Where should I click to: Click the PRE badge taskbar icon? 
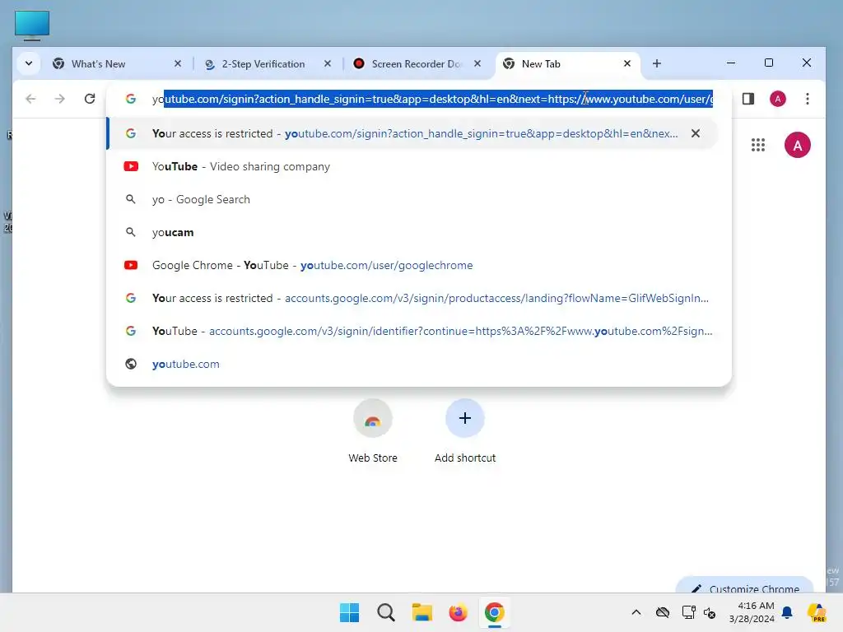817,612
